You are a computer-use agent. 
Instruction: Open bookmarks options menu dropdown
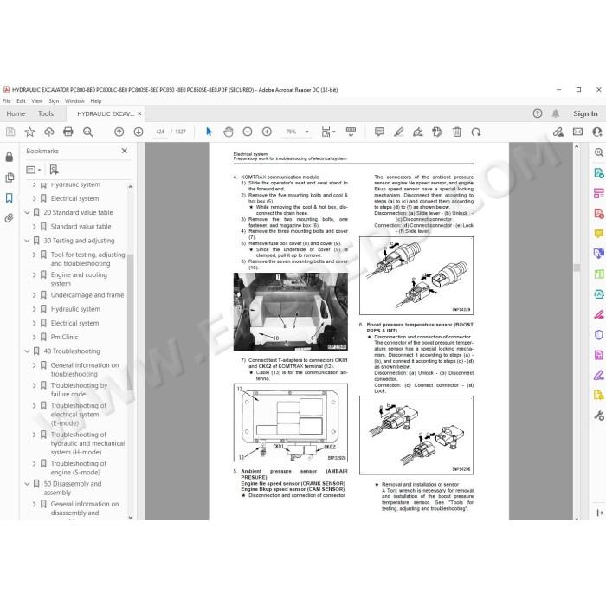pyautogui.click(x=33, y=170)
